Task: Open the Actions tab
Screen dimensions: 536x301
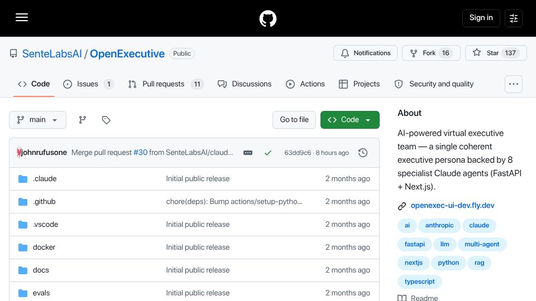Action: point(305,84)
